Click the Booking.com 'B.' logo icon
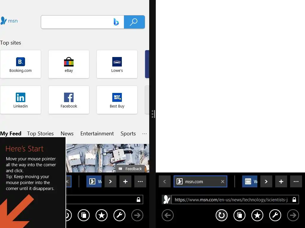The width and height of the screenshot is (305, 228). [x=21, y=62]
